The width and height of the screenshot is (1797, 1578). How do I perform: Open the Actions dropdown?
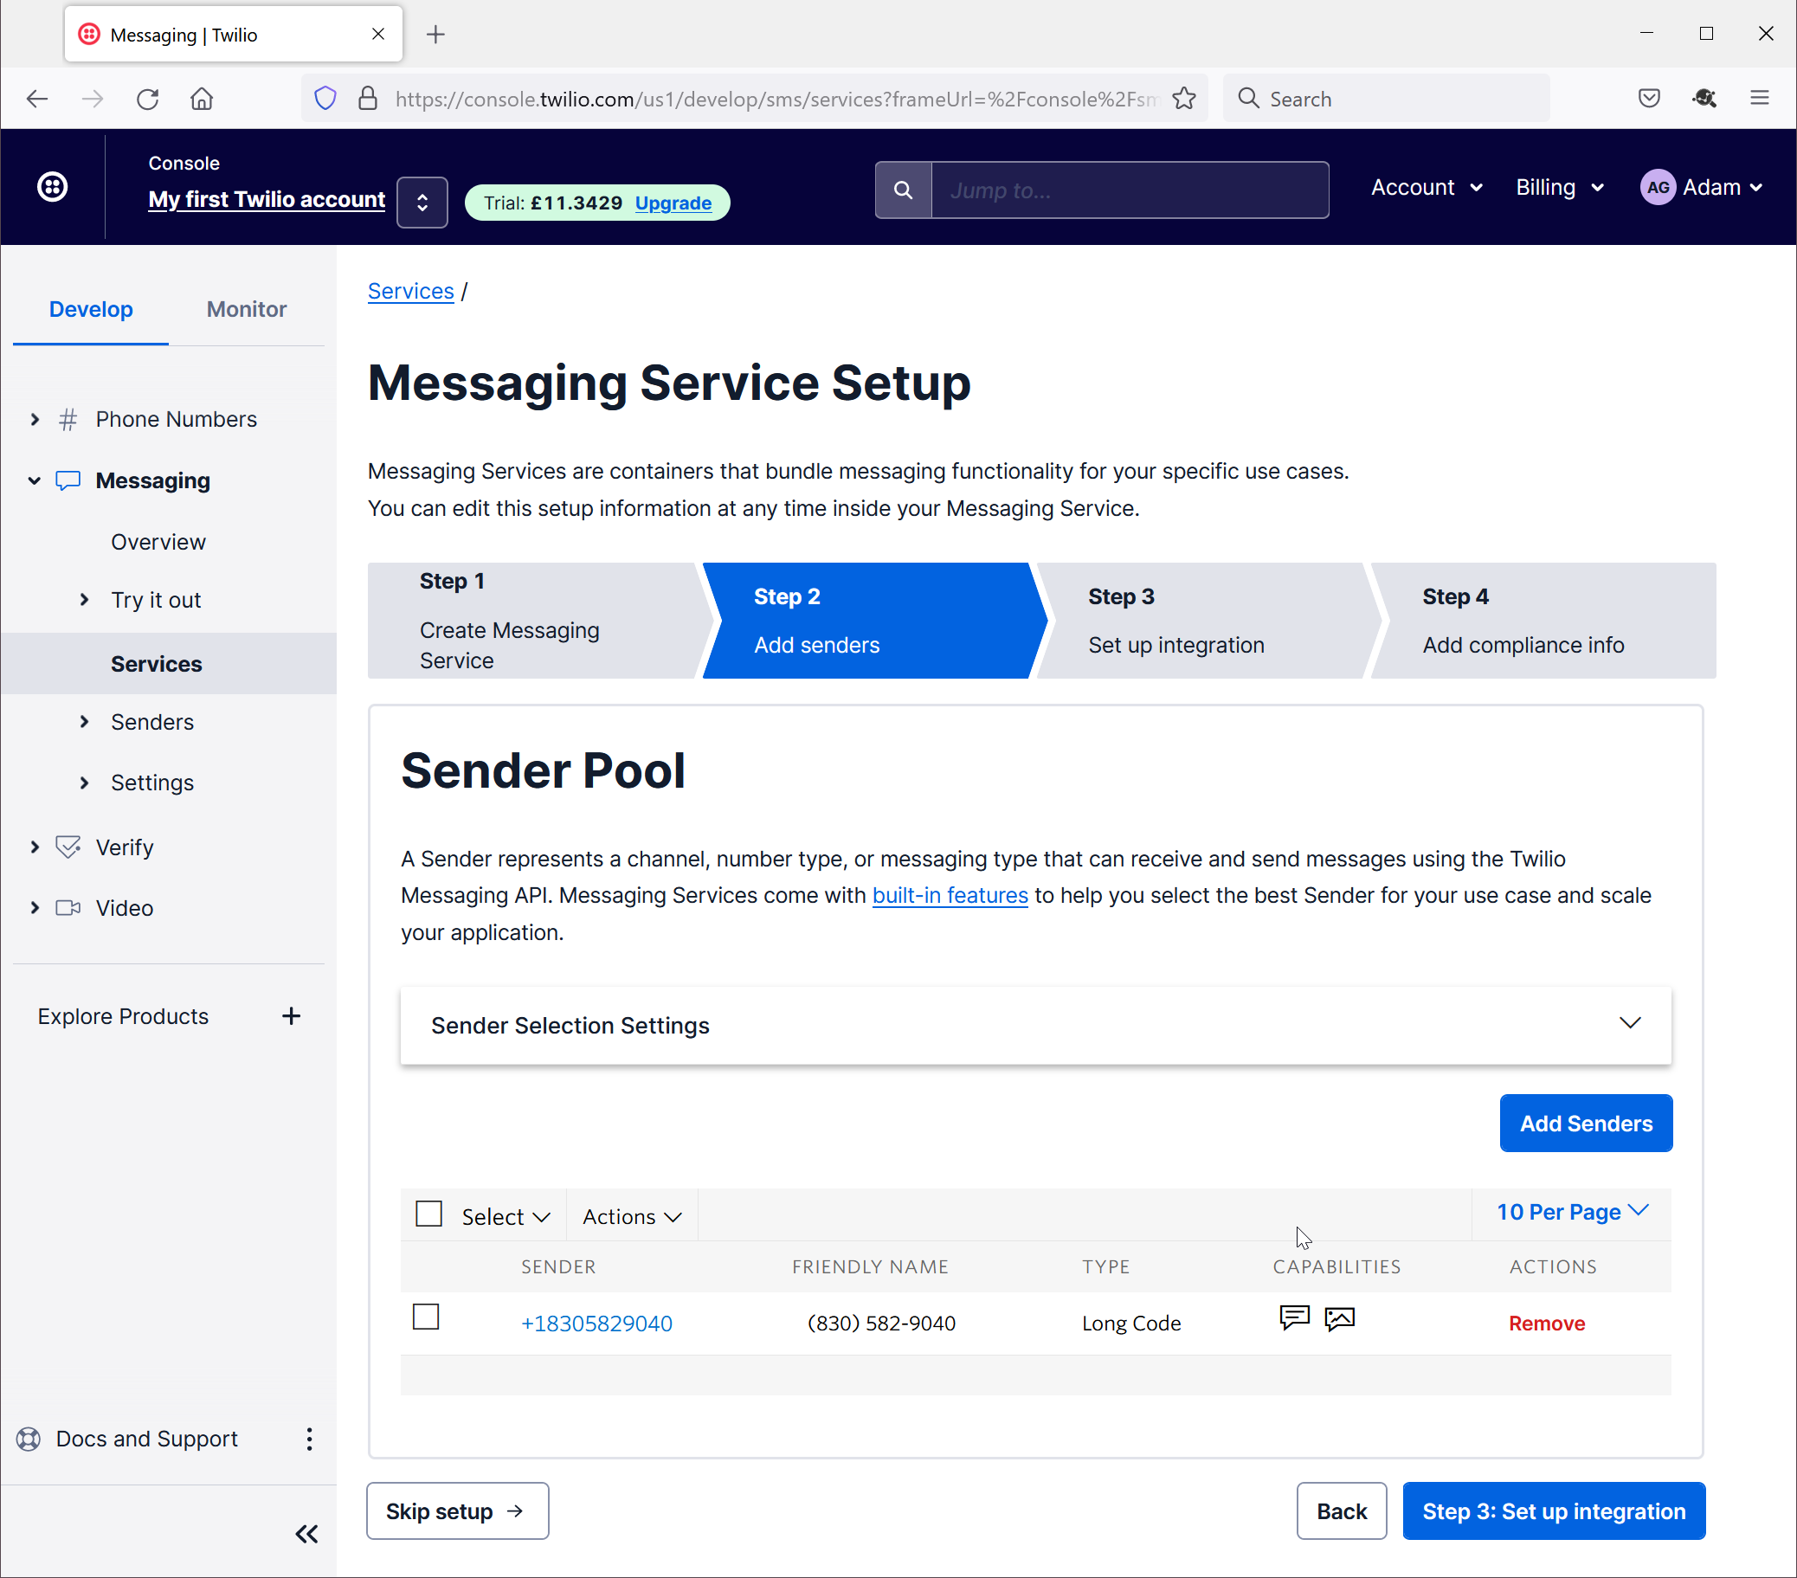[x=631, y=1217]
